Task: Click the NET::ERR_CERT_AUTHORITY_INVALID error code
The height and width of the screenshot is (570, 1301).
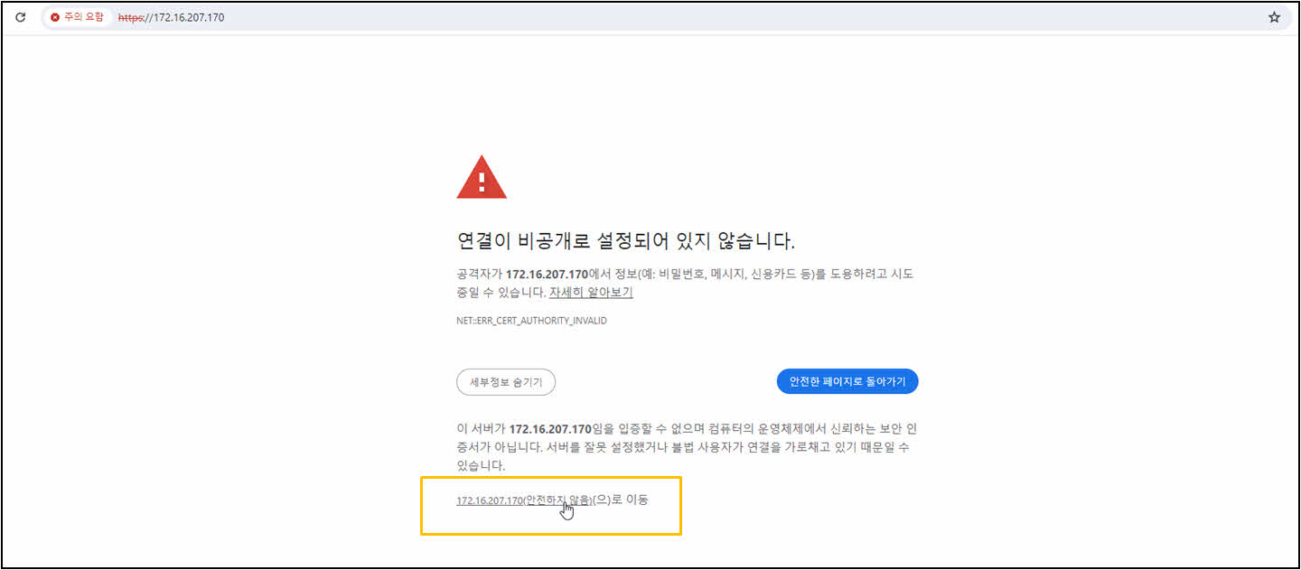Action: [531, 321]
